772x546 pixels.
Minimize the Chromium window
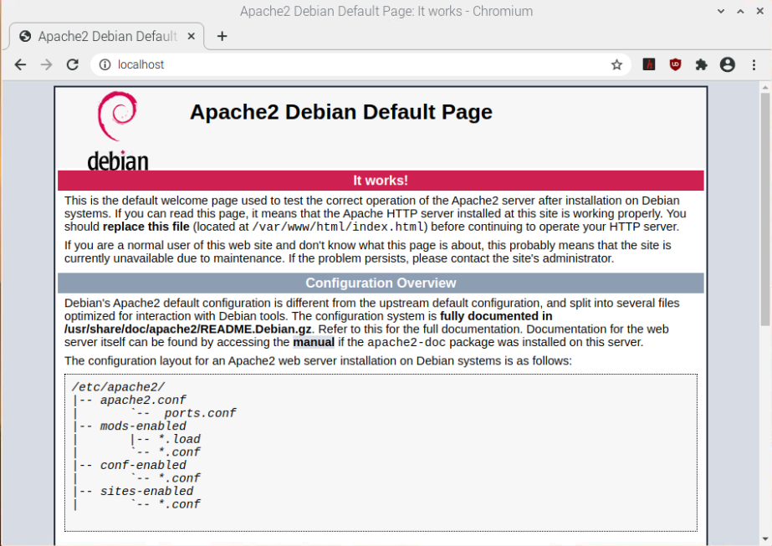click(x=721, y=12)
